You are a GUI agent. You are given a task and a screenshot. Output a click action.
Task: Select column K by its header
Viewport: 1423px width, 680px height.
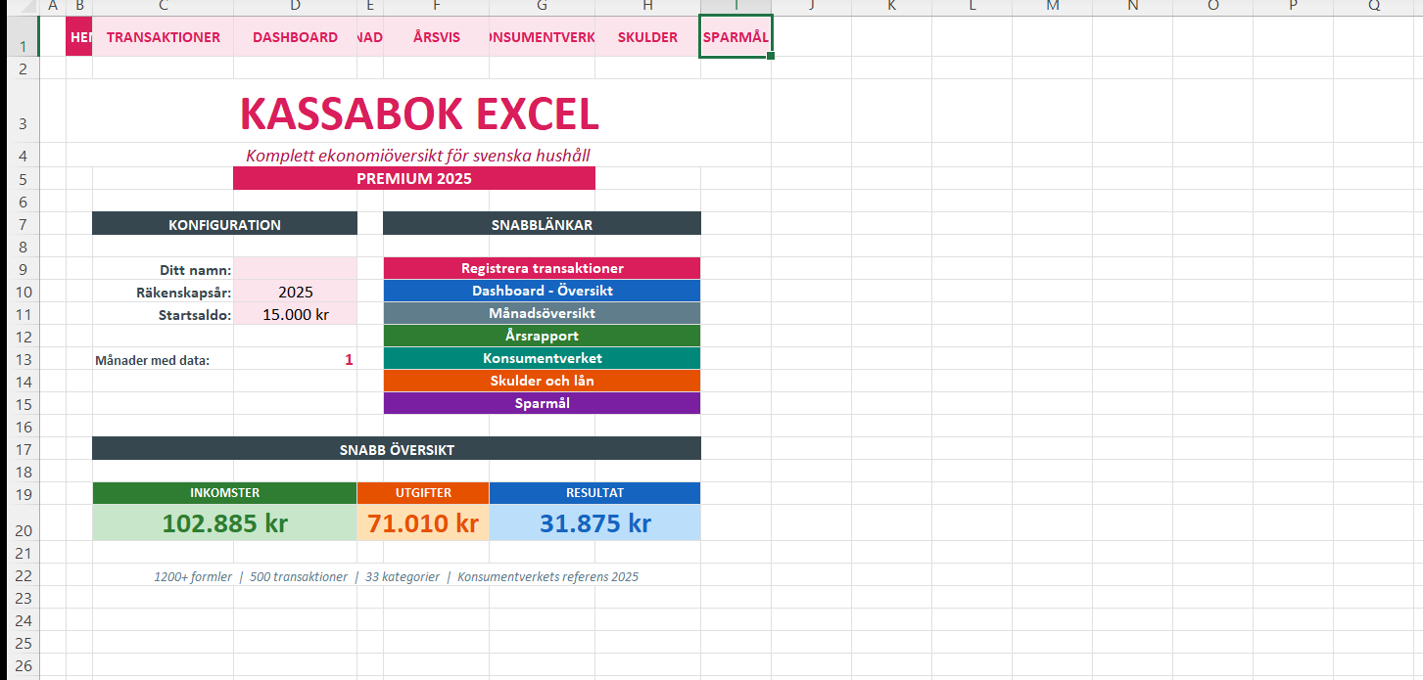coord(891,7)
